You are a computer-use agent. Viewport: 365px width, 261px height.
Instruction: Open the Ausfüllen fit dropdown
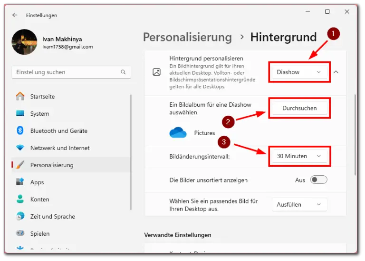tap(299, 205)
